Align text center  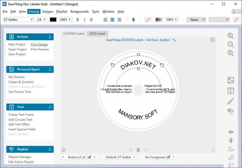click(112, 20)
